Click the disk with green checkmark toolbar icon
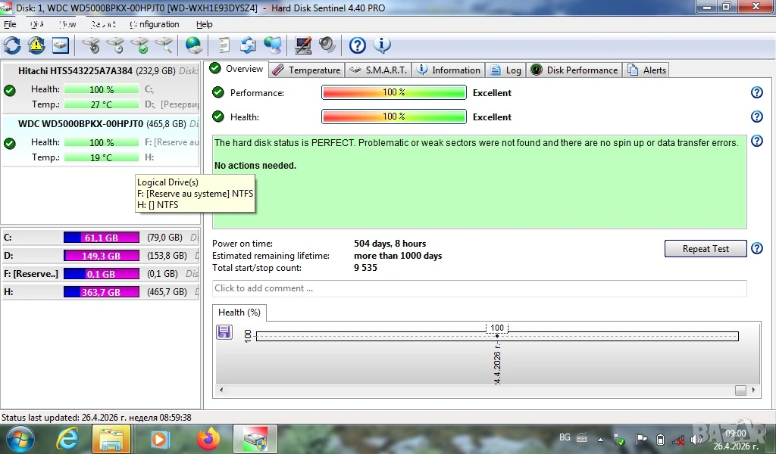This screenshot has width=776, height=454. click(139, 45)
